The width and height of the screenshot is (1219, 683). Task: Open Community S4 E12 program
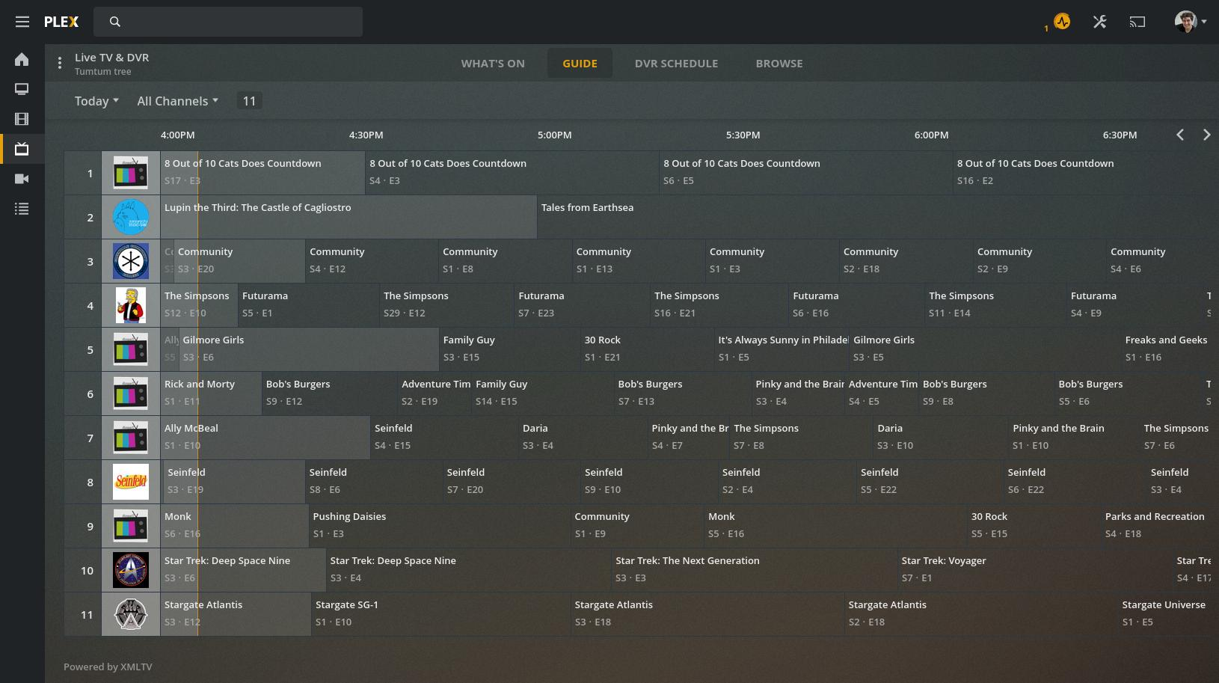point(372,261)
